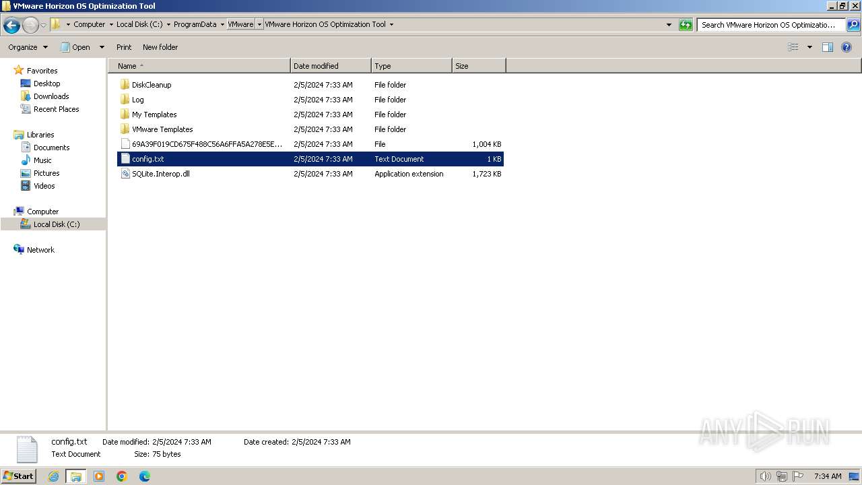
Task: Click the New folder button
Action: click(x=160, y=47)
